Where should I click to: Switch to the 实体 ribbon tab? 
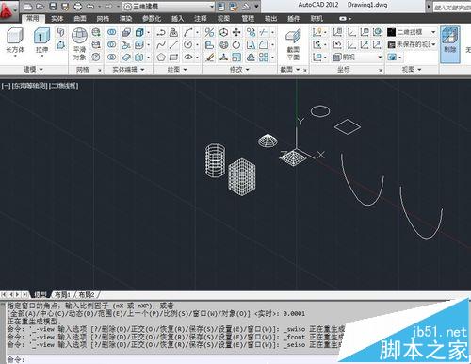(57, 19)
